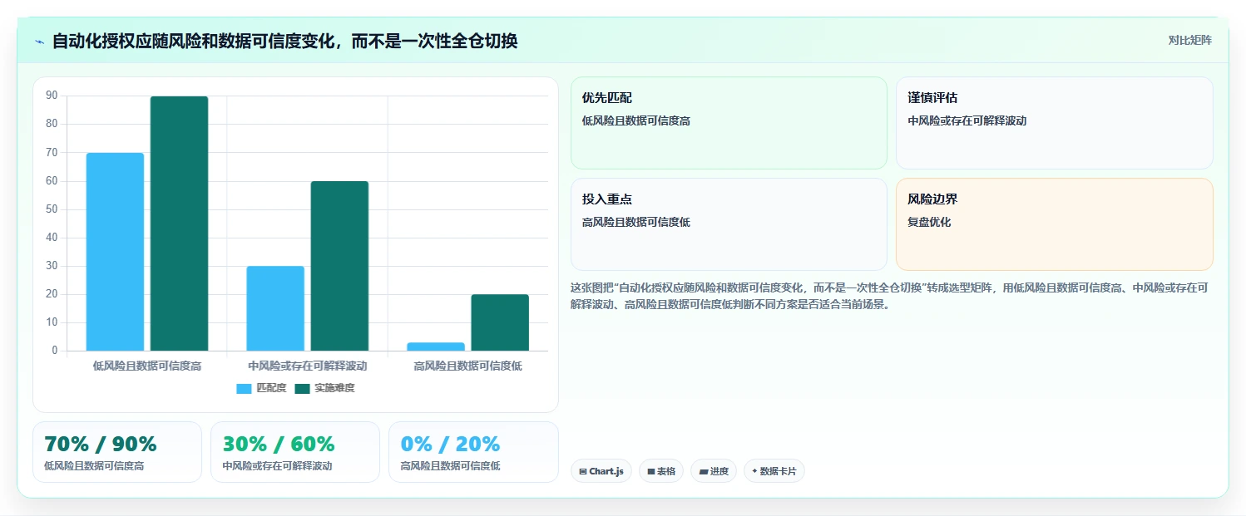Click the 实施难度 bar for 低风险且数据可信度高
Viewport: 1246px width, 516px height.
(179, 224)
